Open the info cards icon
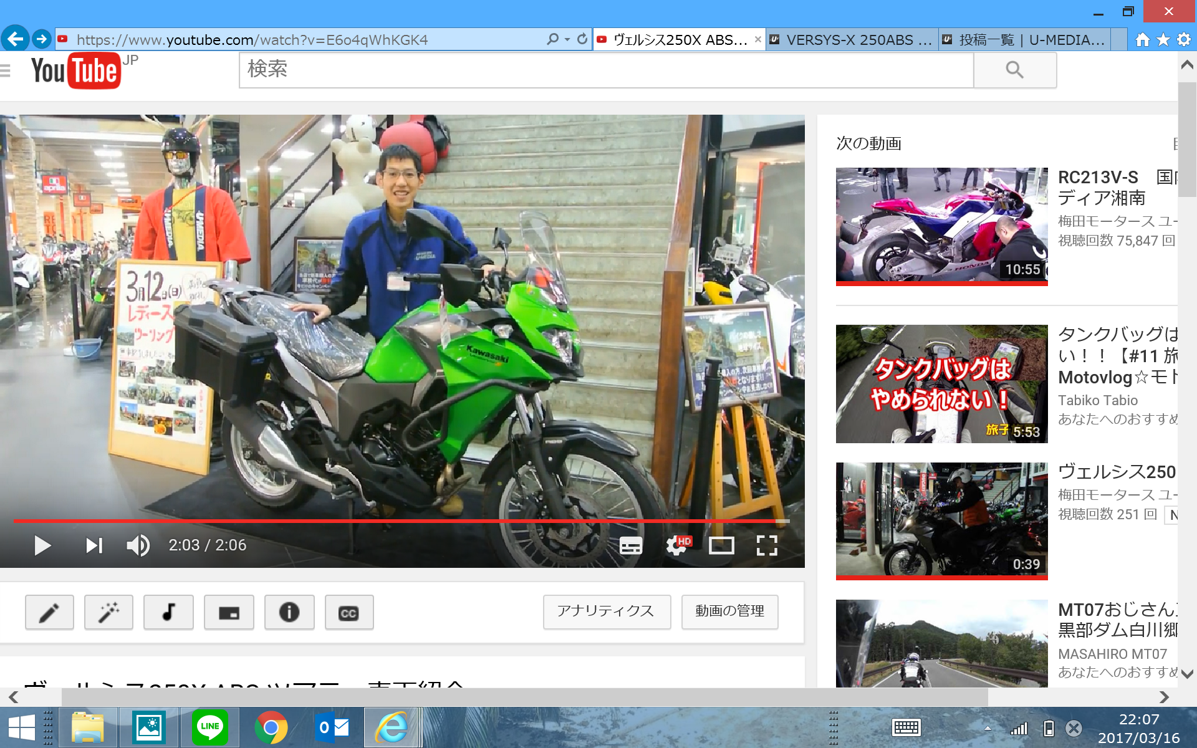 [x=289, y=612]
